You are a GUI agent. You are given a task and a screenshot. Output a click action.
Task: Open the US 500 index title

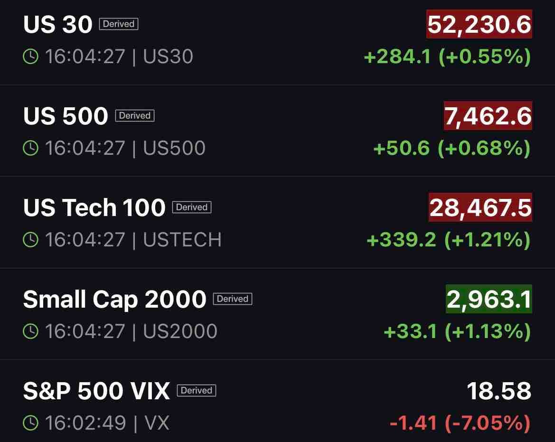coord(66,116)
